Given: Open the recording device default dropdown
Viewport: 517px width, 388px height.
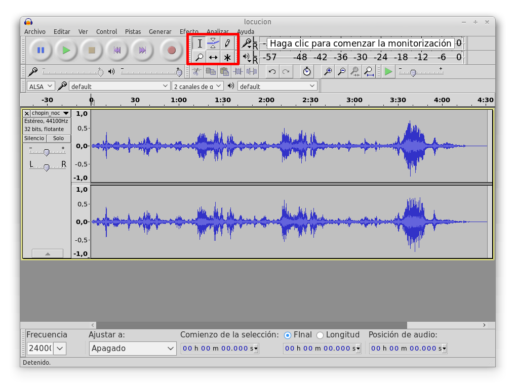Looking at the screenshot, I should tap(120, 87).
